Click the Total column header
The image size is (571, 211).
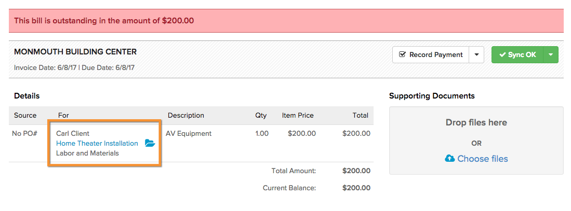(360, 116)
